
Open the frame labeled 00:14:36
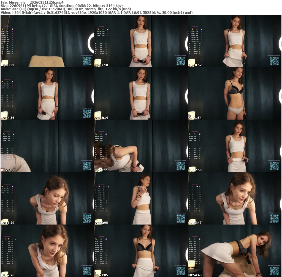[47, 93]
